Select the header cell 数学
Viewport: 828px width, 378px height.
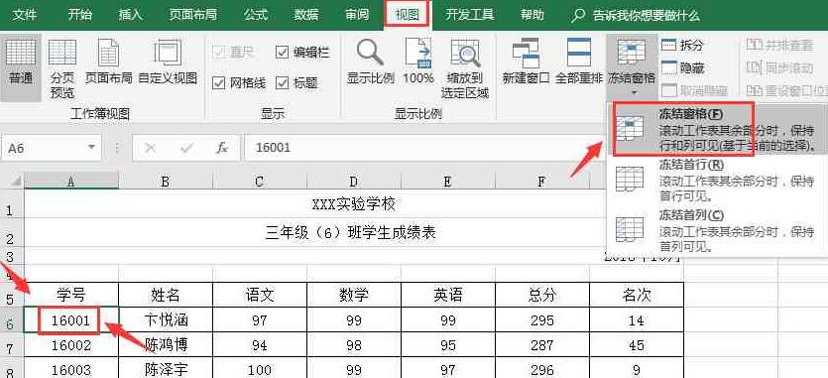[x=354, y=295]
